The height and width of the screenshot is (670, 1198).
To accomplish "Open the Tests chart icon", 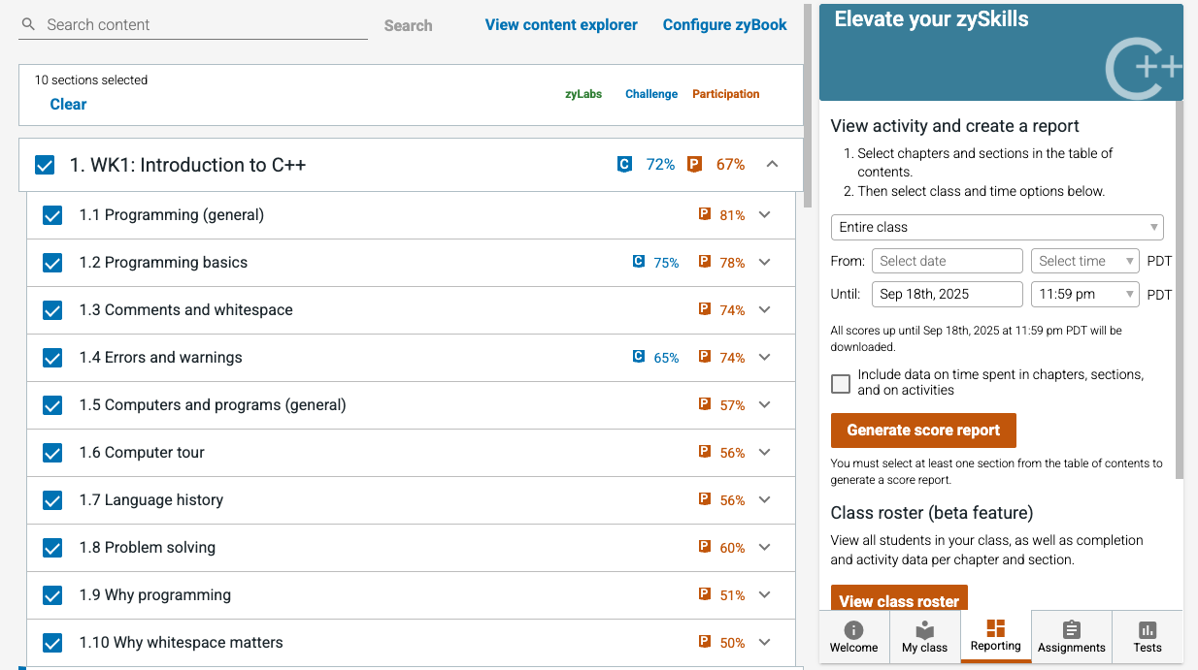I will click(x=1148, y=629).
